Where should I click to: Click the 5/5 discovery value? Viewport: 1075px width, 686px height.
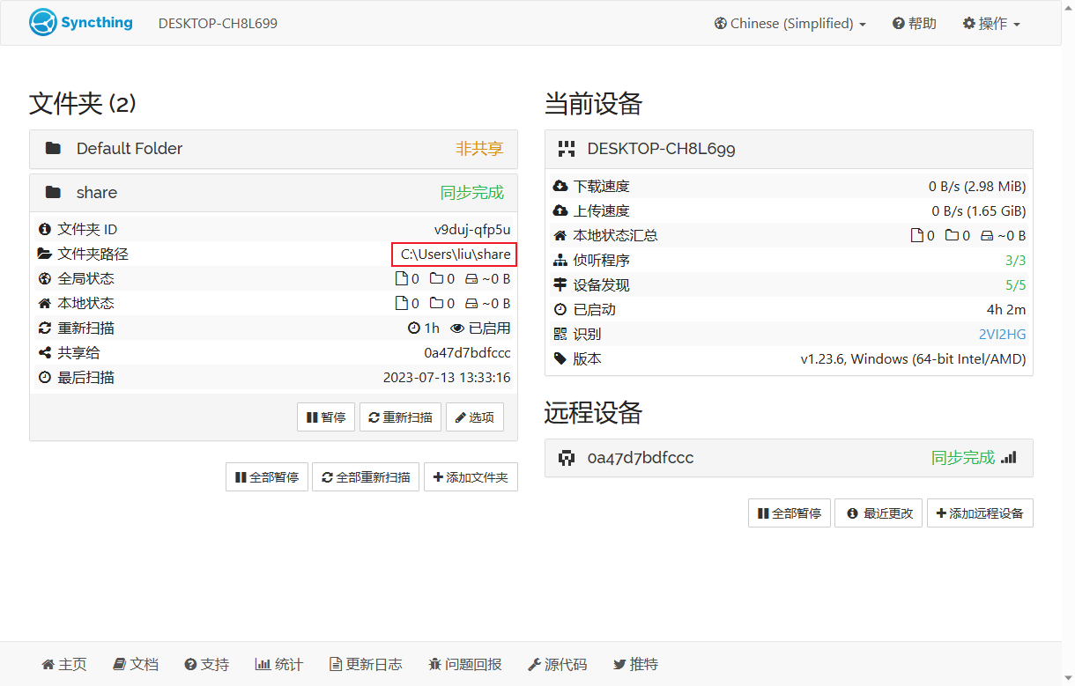pyautogui.click(x=1016, y=285)
